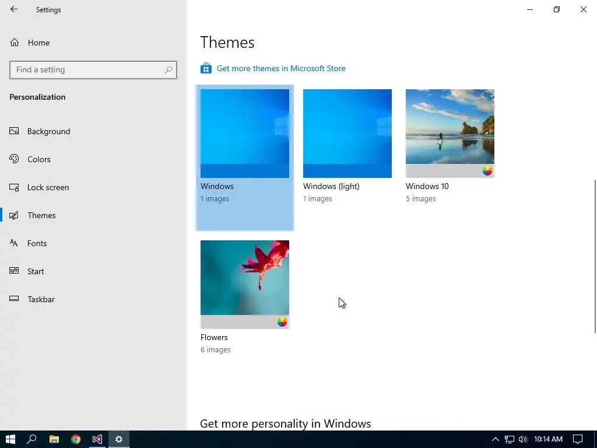Close the Settings window
Screen dimensions: 597x448
583,9
